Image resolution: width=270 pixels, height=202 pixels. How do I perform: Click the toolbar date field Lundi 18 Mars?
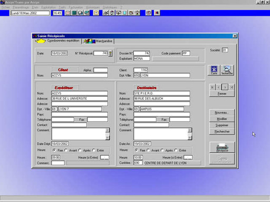(x=30, y=13)
